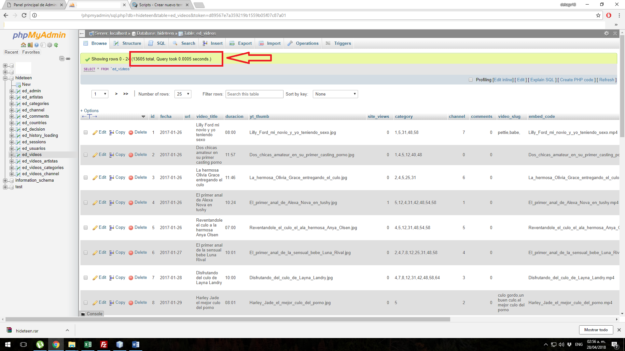This screenshot has height=351, width=625.
Task: Open the Number of rows dropdown
Action: [183, 94]
